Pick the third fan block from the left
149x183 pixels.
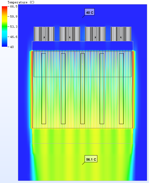(x=95, y=34)
